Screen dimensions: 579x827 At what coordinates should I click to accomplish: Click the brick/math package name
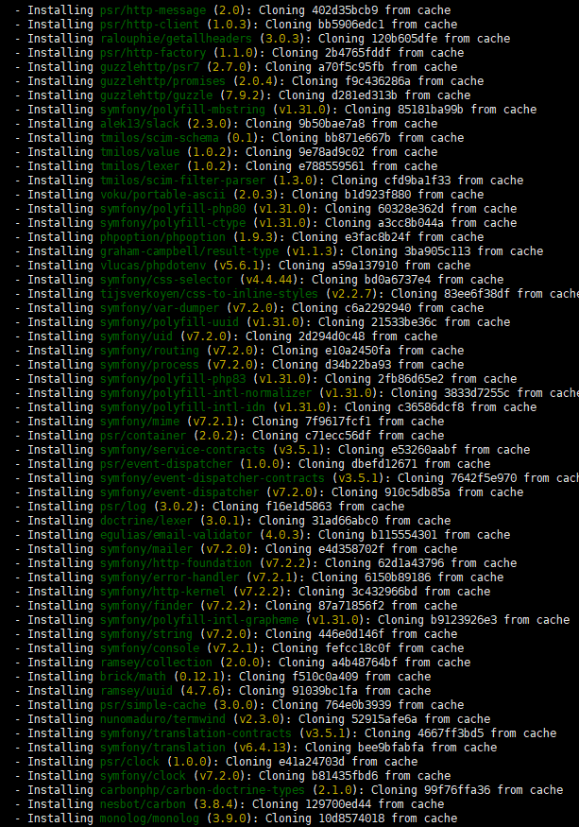tap(133, 678)
